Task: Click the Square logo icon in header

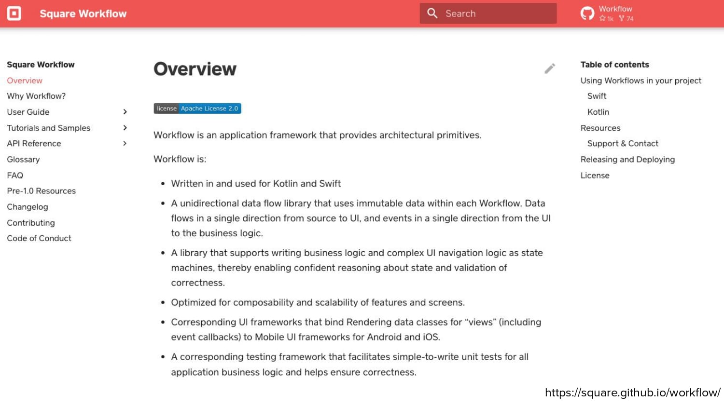Action: 14,14
